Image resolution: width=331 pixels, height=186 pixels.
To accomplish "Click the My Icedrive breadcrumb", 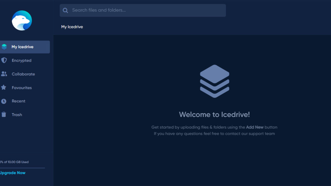I will pyautogui.click(x=72, y=27).
